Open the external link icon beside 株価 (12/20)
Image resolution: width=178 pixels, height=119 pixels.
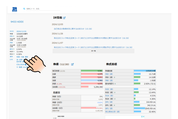[x=72, y=64]
